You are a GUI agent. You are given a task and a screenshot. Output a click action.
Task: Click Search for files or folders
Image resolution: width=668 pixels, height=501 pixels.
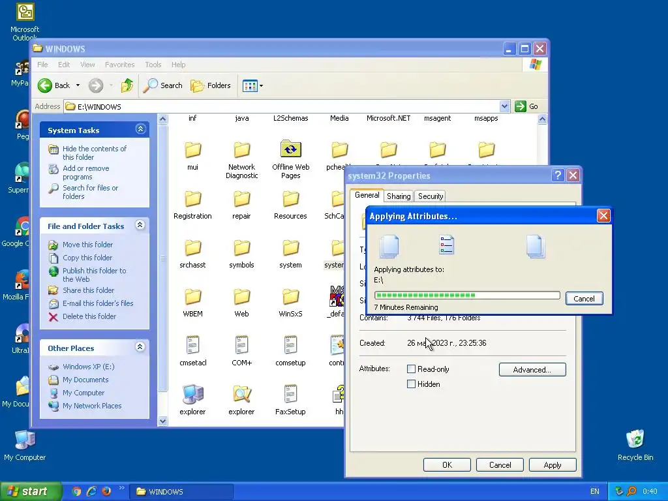click(x=90, y=192)
